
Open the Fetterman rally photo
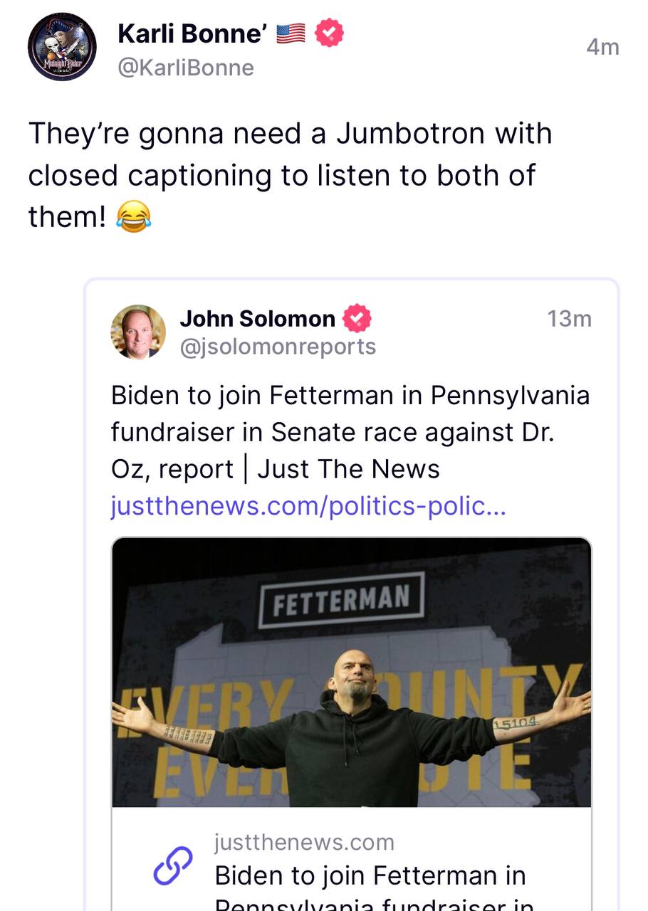click(350, 673)
